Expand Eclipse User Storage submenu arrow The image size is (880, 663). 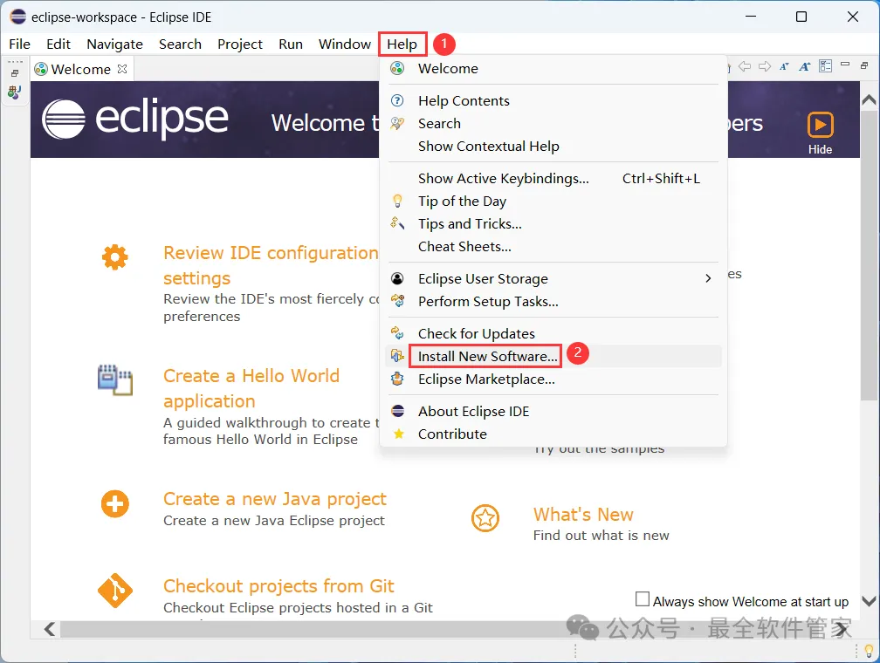[708, 278]
